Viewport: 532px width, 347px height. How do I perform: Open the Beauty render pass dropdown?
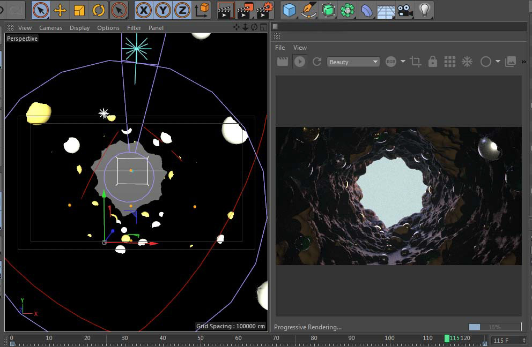pyautogui.click(x=353, y=62)
